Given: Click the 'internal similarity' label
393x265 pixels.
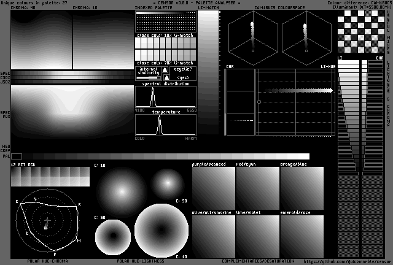Looking at the screenshot, I should (x=149, y=71).
